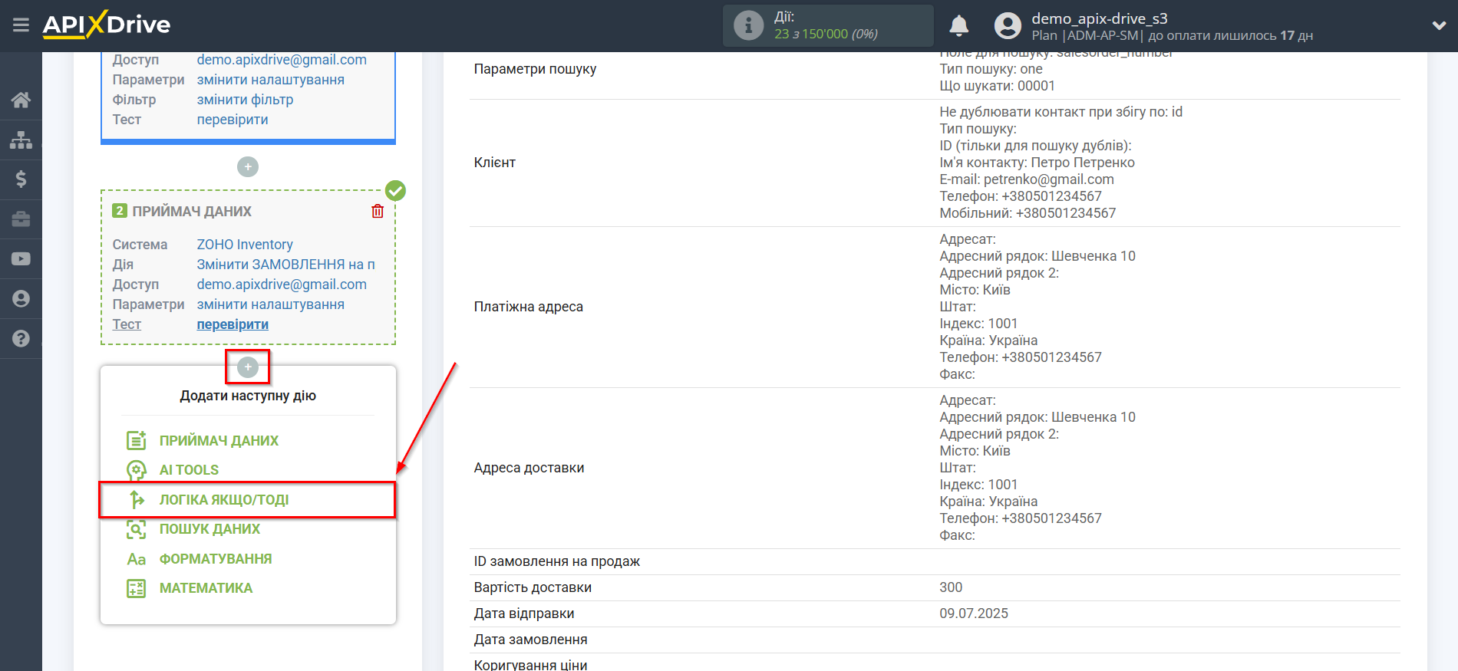Open the YouTube video icon in the sidebar
Screen dimensions: 1458x671
pyautogui.click(x=21, y=259)
